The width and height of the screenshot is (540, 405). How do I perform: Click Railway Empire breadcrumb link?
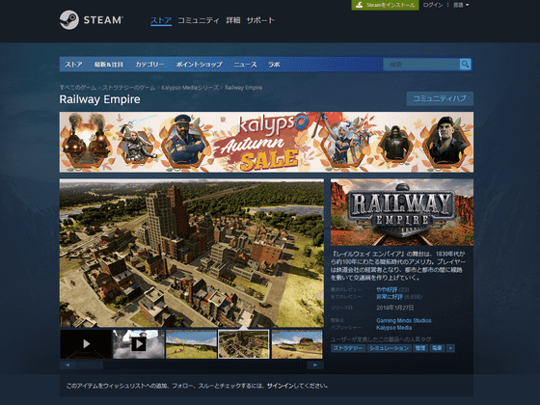coord(243,88)
